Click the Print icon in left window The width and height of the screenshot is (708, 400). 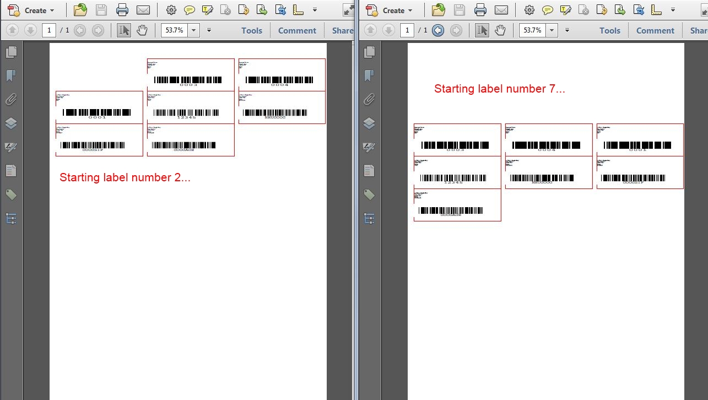122,10
